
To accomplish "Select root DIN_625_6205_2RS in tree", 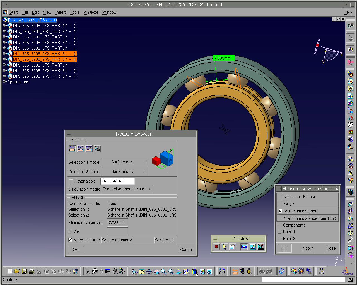I will pos(32,20).
